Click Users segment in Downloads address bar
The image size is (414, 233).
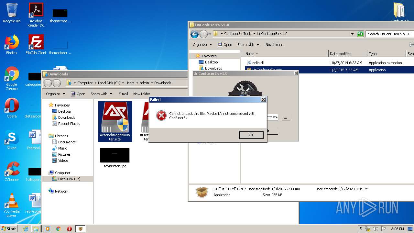point(130,83)
